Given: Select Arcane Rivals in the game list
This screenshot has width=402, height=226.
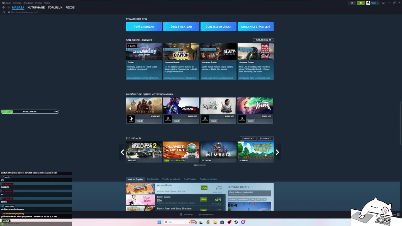Looking at the screenshot, I should point(176,188).
